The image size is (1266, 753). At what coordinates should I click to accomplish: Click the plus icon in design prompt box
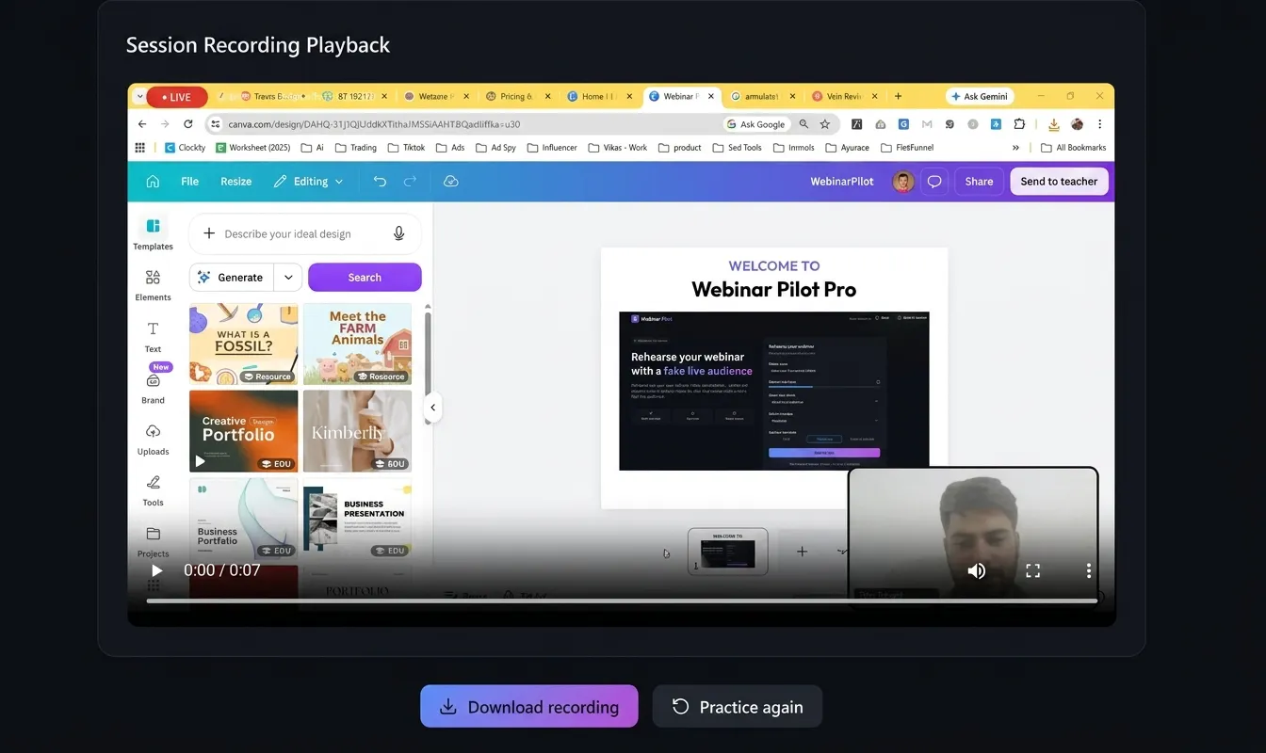click(x=209, y=233)
